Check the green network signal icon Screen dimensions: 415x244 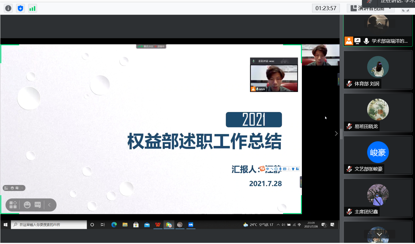32,8
